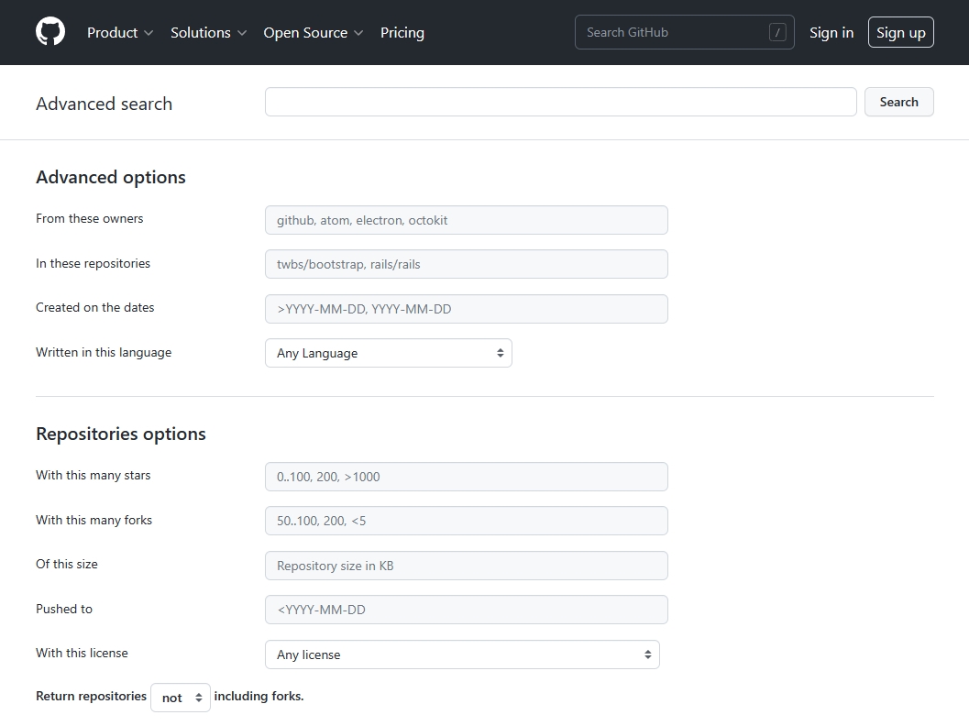Open the forks inclusion 'not' selector
This screenshot has width=969, height=726.
point(181,698)
